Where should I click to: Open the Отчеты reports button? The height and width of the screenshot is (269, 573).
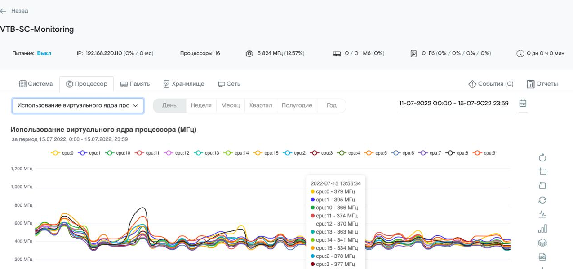point(542,84)
